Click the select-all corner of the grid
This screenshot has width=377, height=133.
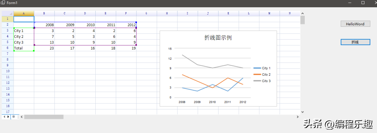click(8, 14)
